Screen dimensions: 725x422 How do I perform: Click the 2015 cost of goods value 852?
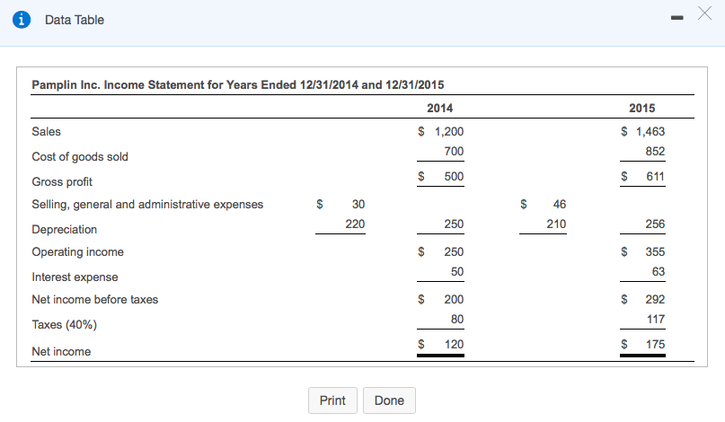tap(655, 152)
